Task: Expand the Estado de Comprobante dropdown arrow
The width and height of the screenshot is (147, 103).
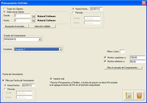Action: click(40, 39)
